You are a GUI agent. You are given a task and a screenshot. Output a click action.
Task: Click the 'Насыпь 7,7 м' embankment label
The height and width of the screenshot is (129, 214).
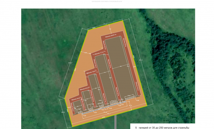(99, 53)
